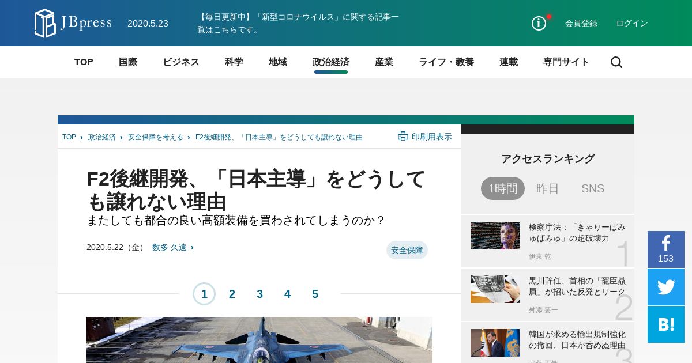The width and height of the screenshot is (692, 363).
Task: Click TOP breadcrumb link
Action: click(x=69, y=137)
